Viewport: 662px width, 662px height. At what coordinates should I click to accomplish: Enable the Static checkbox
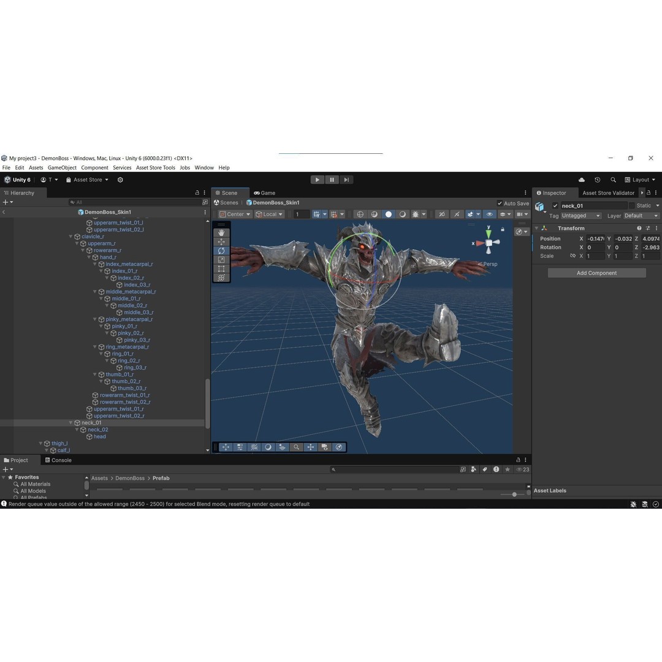(x=632, y=205)
